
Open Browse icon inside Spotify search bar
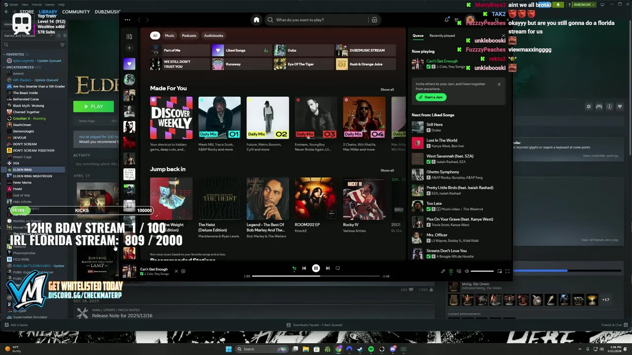pos(374,20)
